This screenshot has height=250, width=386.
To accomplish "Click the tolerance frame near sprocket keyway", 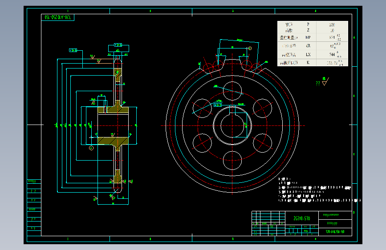I will tap(218, 105).
